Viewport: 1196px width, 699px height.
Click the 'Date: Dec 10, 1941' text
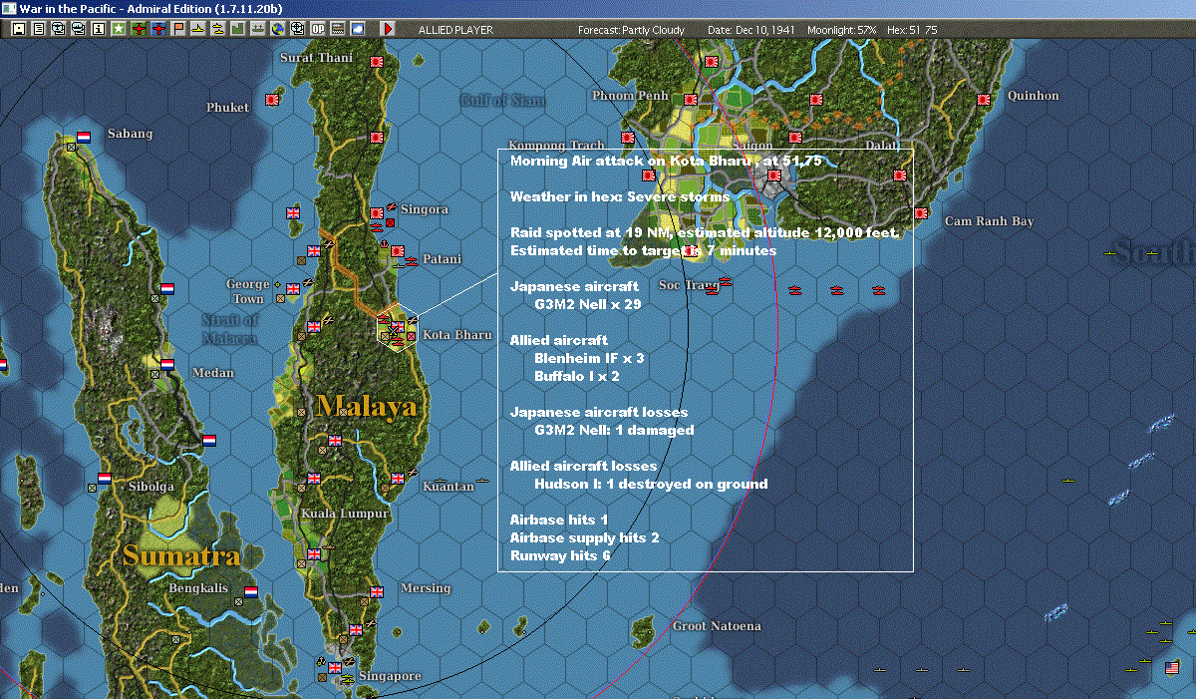[x=753, y=30]
